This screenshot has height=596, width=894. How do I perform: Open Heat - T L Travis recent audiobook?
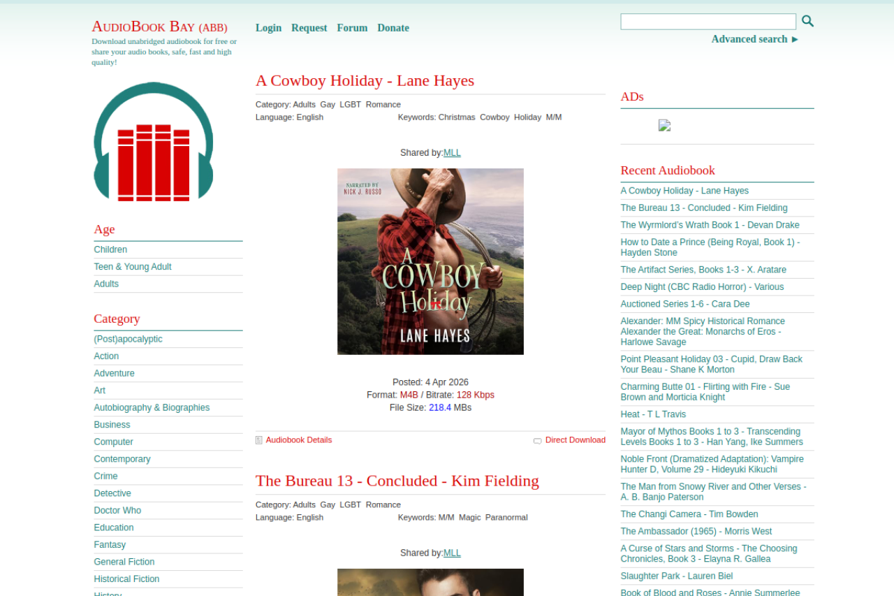click(653, 414)
